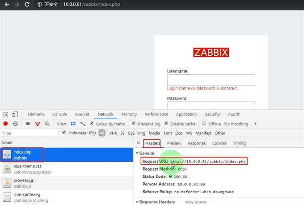
Task: Click the network Filter text box
Action: pyautogui.click(x=30, y=133)
